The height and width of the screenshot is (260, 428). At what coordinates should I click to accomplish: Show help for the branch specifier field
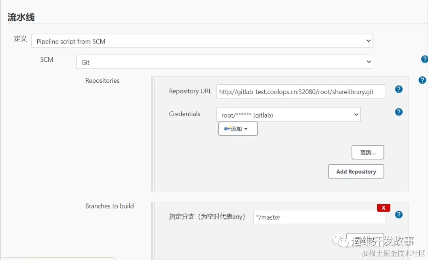click(x=399, y=214)
